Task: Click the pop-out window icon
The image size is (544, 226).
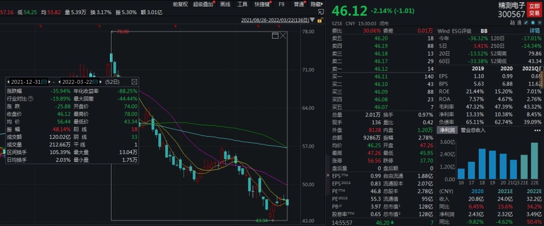Action: click(320, 12)
